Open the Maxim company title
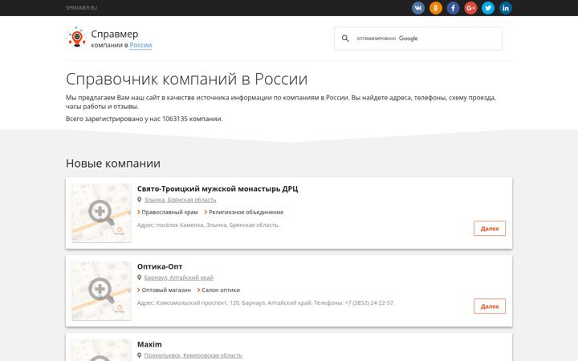Viewport: 578px width, 361px height. [x=149, y=344]
